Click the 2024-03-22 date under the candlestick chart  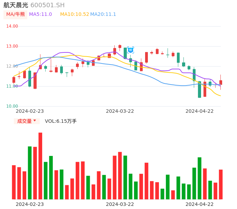(x=120, y=111)
